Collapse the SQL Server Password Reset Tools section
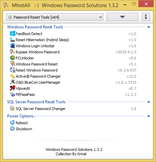The image size is (156, 162). pyautogui.click(x=149, y=102)
